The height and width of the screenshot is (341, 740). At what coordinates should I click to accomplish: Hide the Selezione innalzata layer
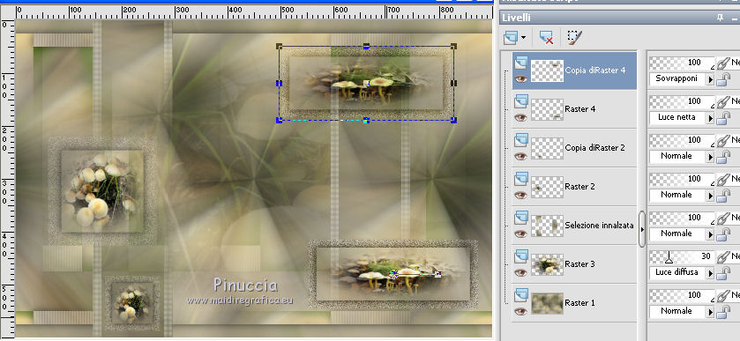521,234
